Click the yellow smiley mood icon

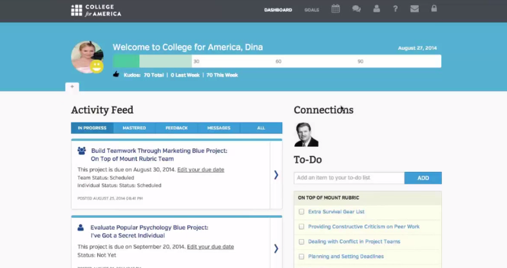click(x=97, y=66)
